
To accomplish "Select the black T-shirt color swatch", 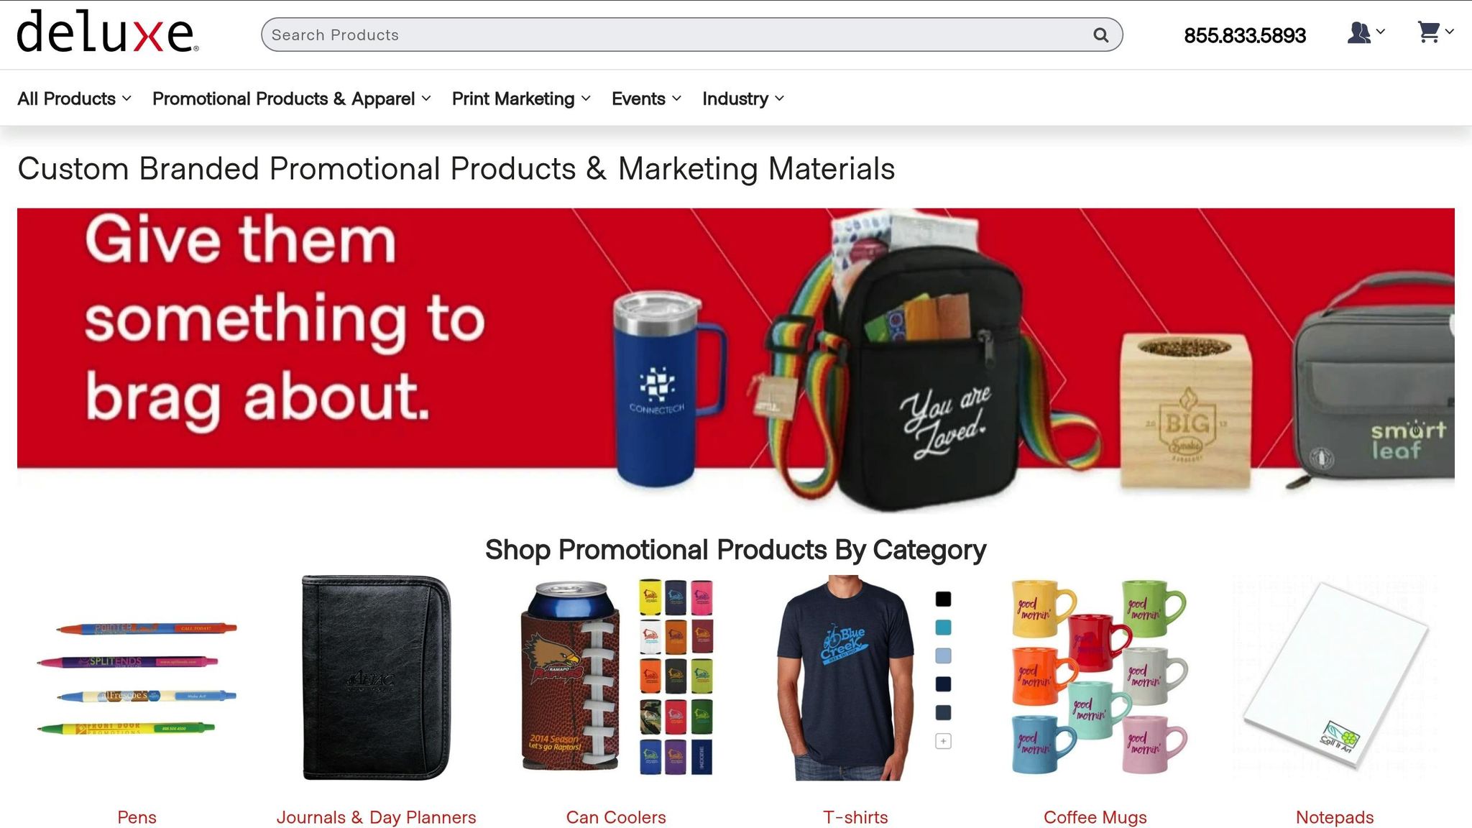I will 943,599.
